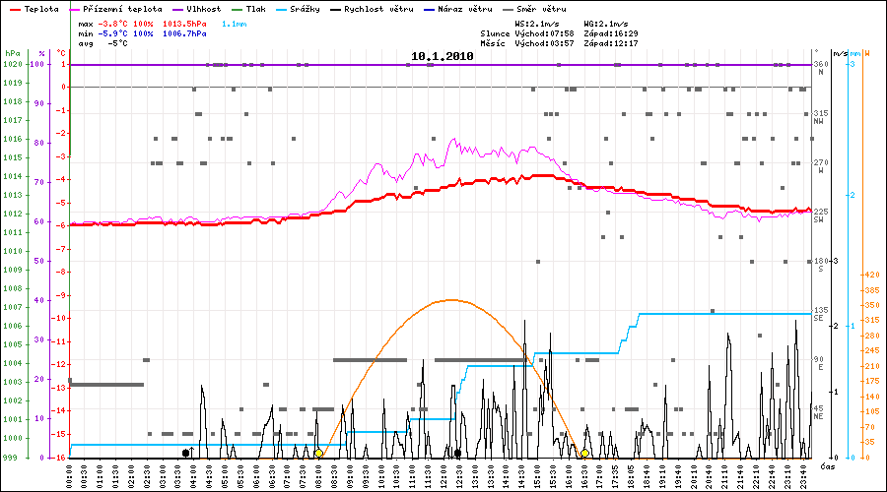Click the black moonrise dot near 04:00
The height and width of the screenshot is (492, 887).
click(x=186, y=453)
